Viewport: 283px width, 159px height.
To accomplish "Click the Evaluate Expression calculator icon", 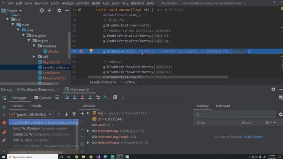I will (115, 97).
